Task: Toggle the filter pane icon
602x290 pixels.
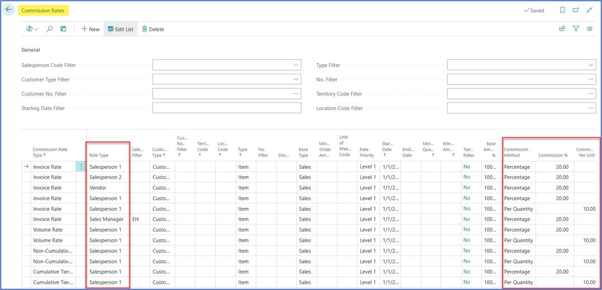Action: (576, 28)
